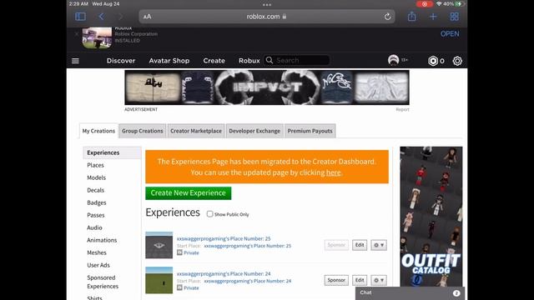Tap the Roblox app banner icon
The height and width of the screenshot is (300, 534).
click(x=97, y=37)
